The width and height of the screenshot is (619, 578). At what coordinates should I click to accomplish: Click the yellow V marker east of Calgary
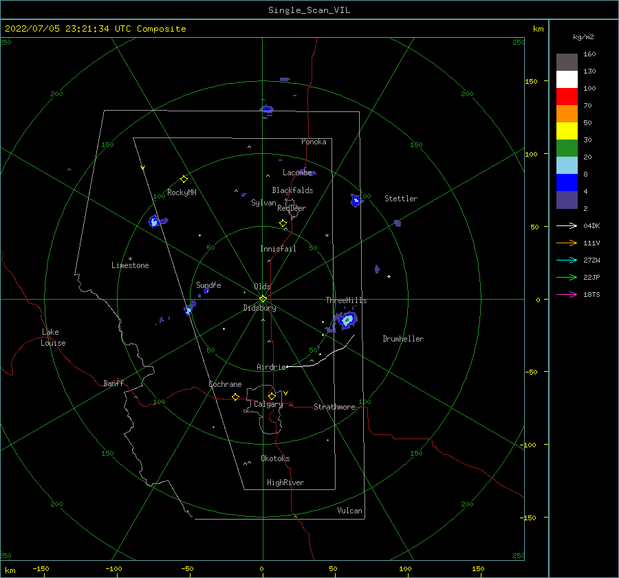[285, 393]
